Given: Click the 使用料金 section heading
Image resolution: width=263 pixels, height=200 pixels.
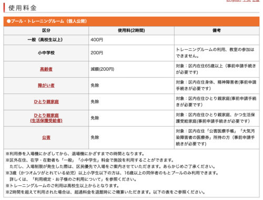Looking at the screenshot, I should (23, 8).
